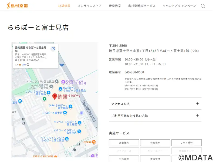Viewport: 216px width, 162px height.
Task: Open the 店舗情報 menu item
Action: coord(64,6)
